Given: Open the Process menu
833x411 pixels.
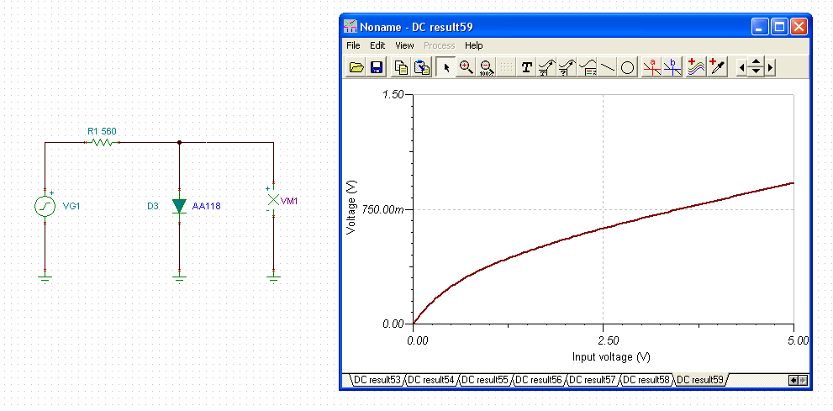Looking at the screenshot, I should click(440, 45).
